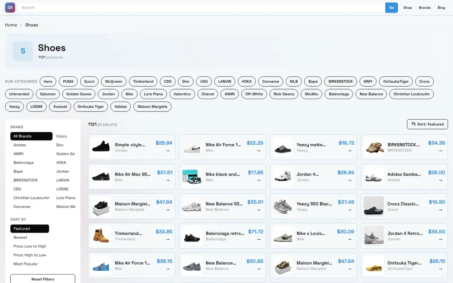The height and width of the screenshot is (283, 453).
Task: Select Yeezy sub-category chip
Action: [15, 106]
